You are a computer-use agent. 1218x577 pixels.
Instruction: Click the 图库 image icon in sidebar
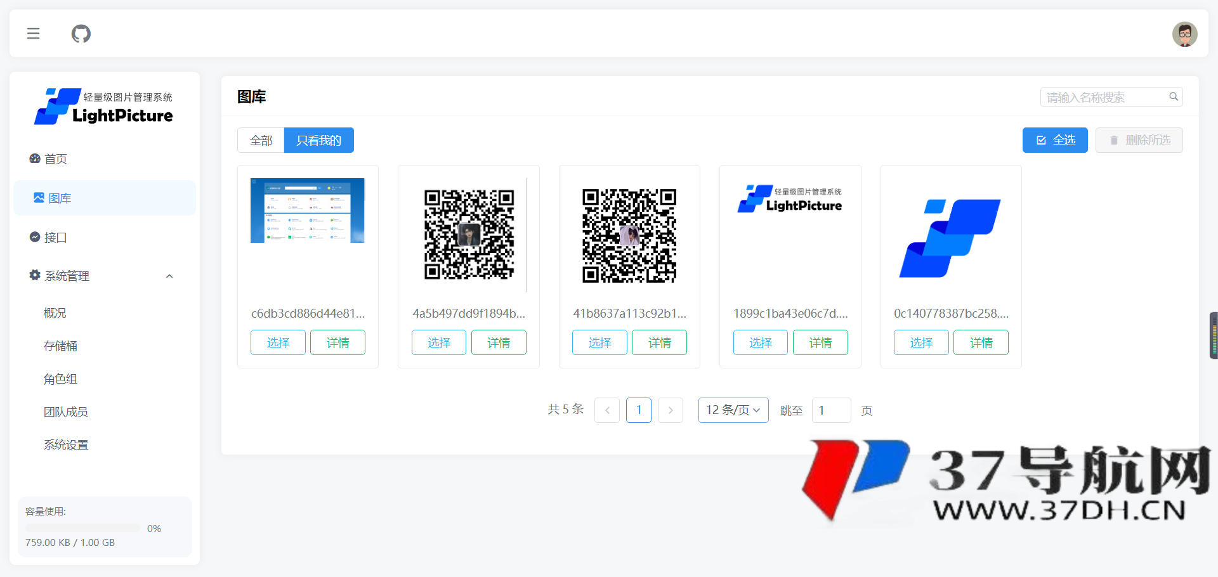(38, 197)
